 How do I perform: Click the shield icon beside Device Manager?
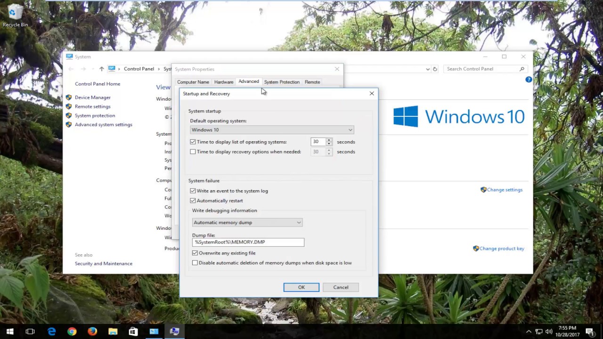pos(69,97)
